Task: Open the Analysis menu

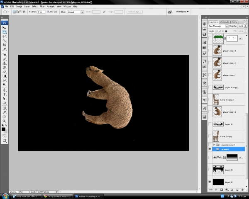Action: [x=51, y=7]
